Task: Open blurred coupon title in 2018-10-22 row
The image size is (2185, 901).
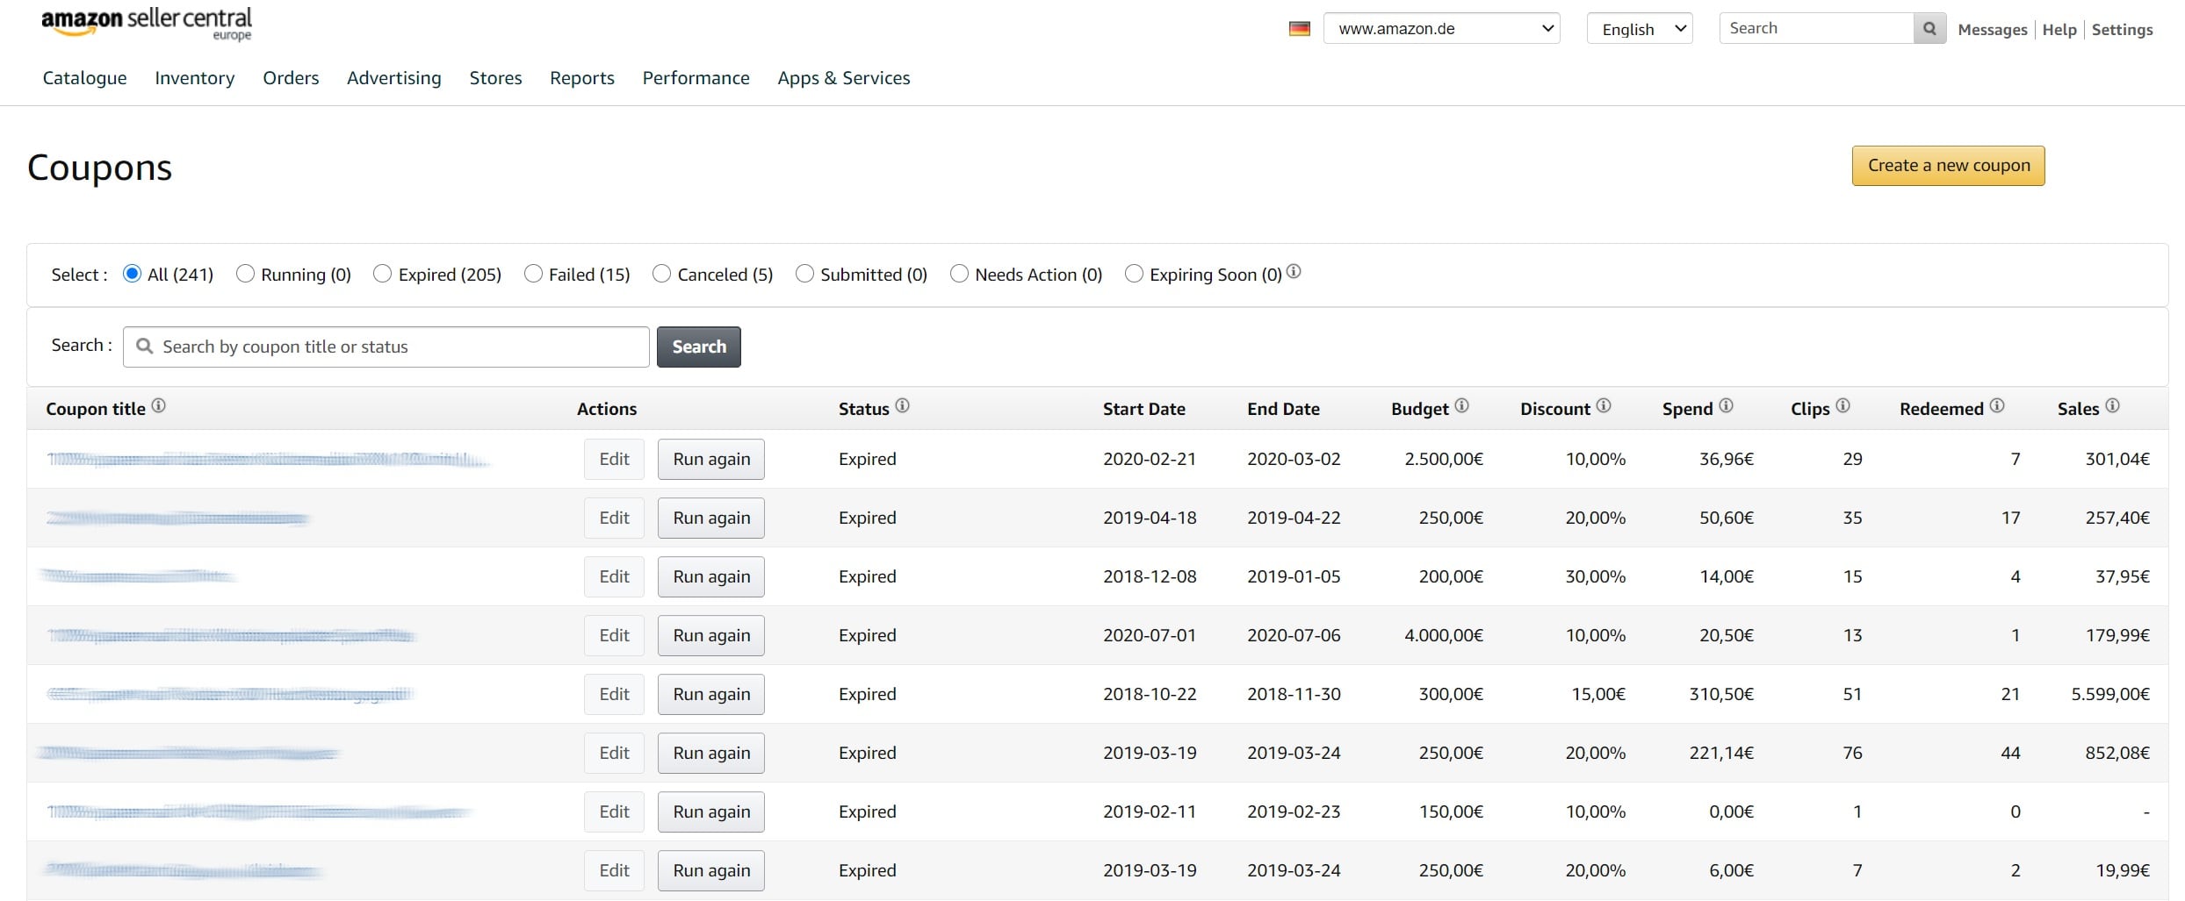Action: [229, 694]
